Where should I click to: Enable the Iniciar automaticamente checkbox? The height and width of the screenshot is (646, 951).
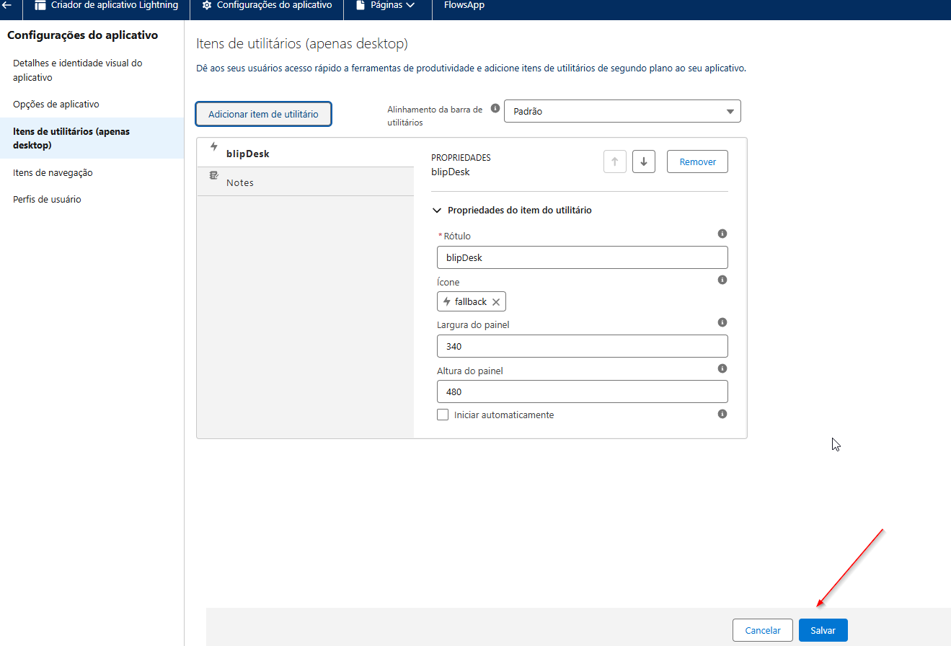[x=443, y=415]
